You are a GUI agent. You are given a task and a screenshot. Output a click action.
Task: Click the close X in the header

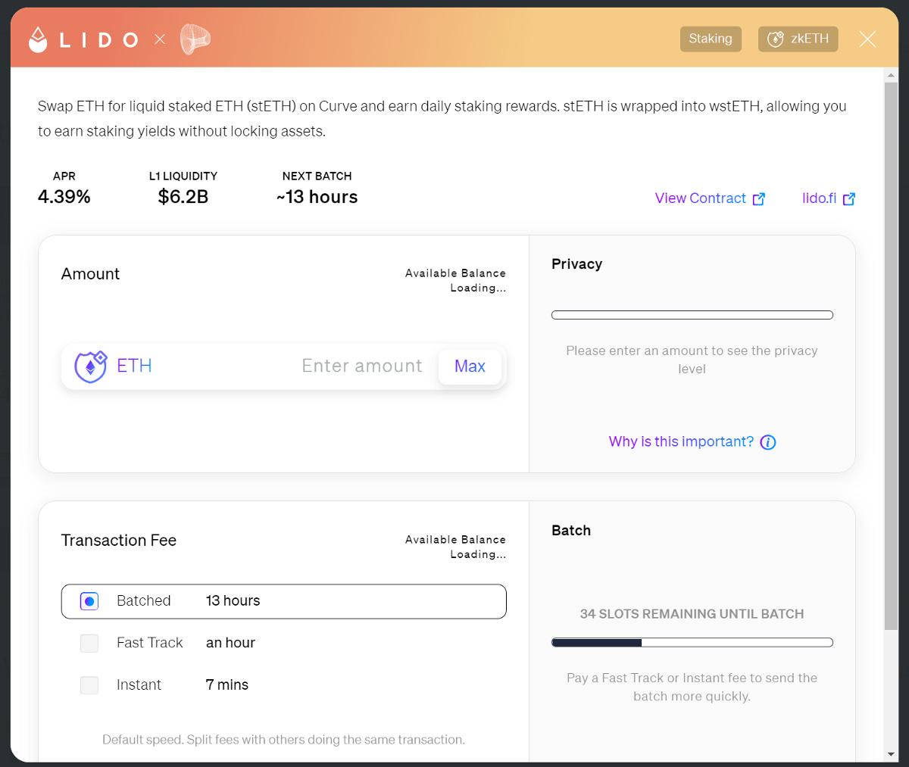tap(867, 39)
